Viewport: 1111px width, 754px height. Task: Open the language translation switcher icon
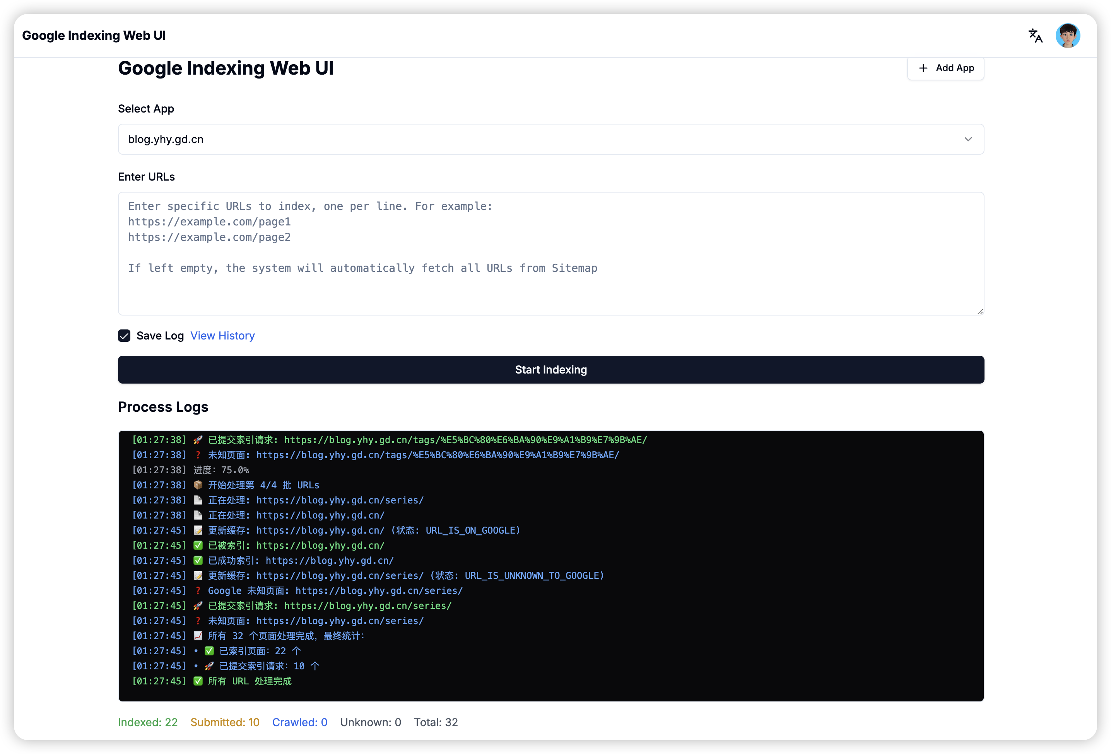1035,36
